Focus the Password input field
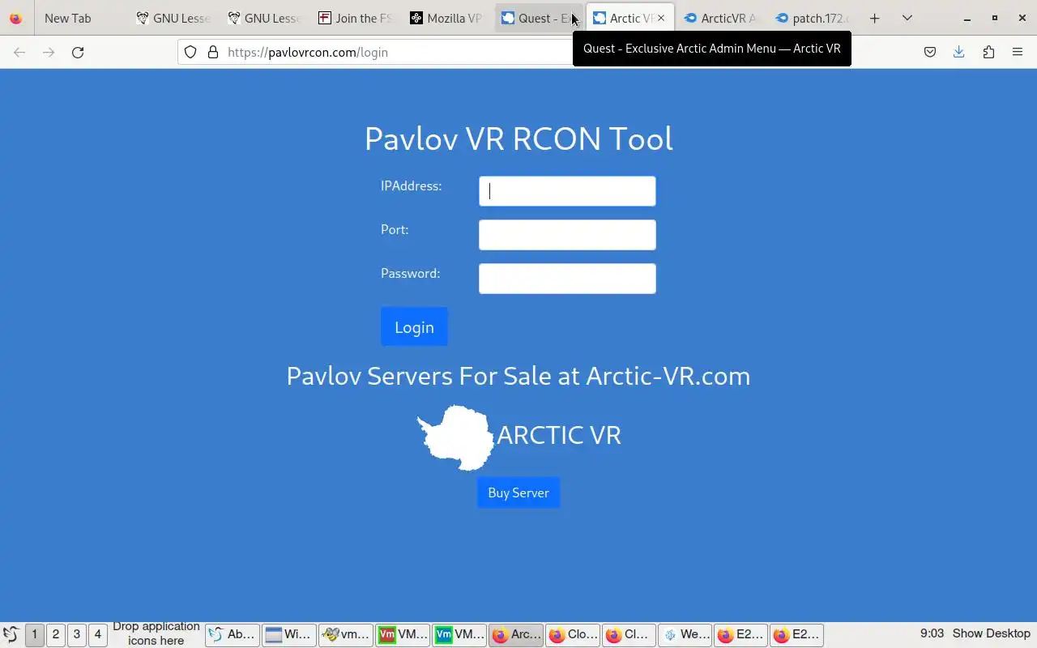This screenshot has height=648, width=1037. [x=567, y=279]
